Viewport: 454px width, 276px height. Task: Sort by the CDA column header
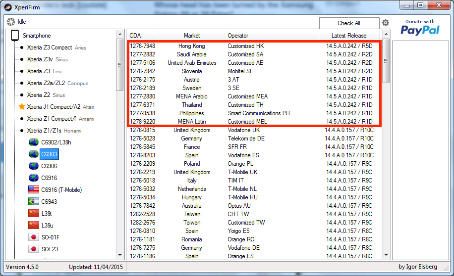tap(143, 36)
